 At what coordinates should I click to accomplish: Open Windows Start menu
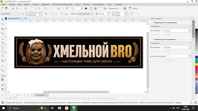coord(3,108)
